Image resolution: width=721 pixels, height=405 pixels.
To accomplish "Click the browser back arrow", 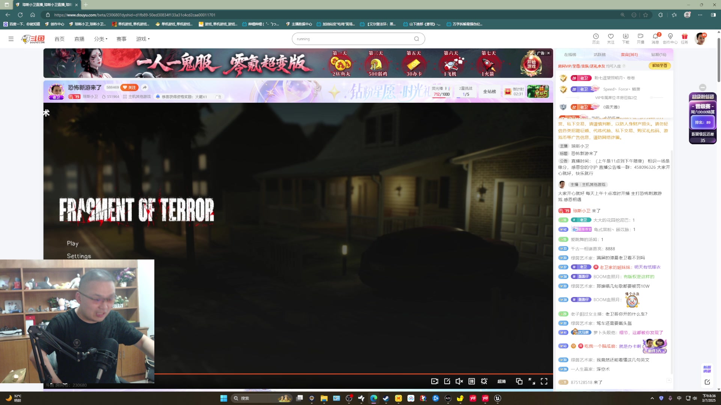I will point(8,15).
